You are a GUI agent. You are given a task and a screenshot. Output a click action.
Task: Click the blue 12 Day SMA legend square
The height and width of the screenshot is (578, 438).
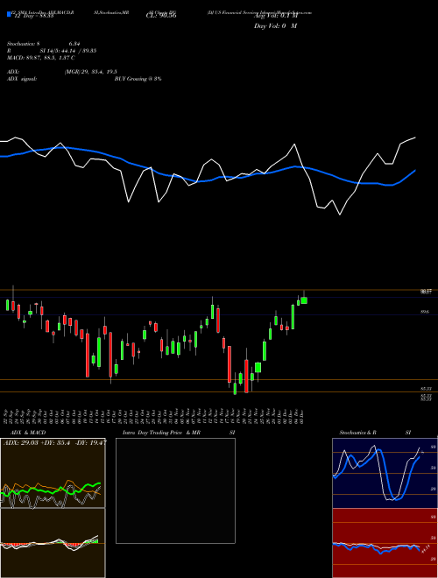(x=9, y=14)
